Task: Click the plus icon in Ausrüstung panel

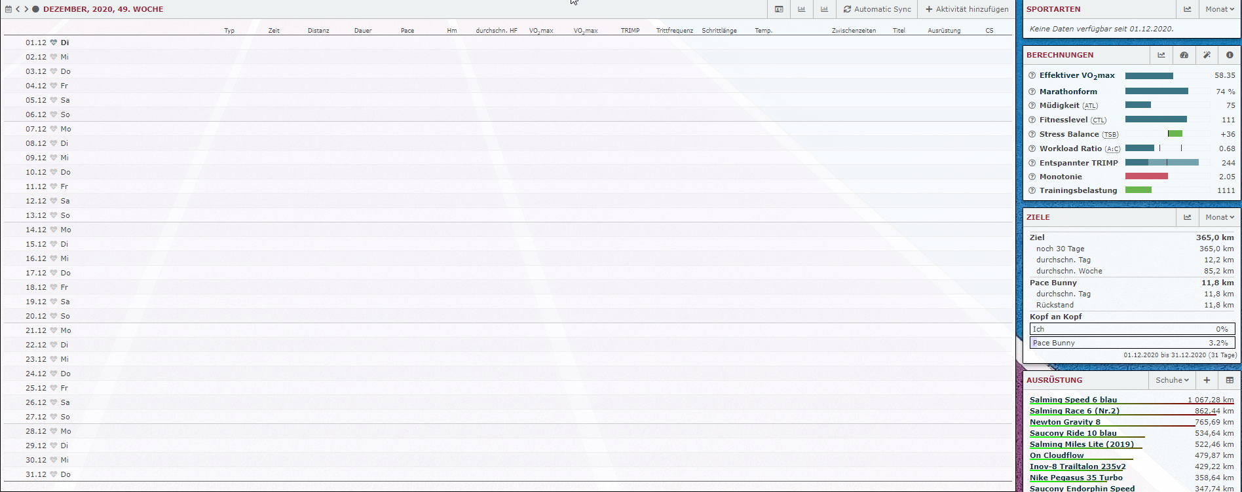Action: pyautogui.click(x=1207, y=380)
